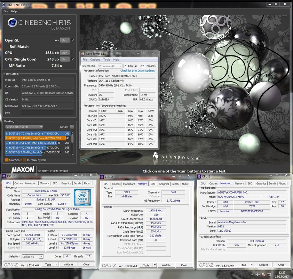Switch to SPD tab in middle CPU-Z window
The height and width of the screenshot is (279, 293).
(153, 184)
